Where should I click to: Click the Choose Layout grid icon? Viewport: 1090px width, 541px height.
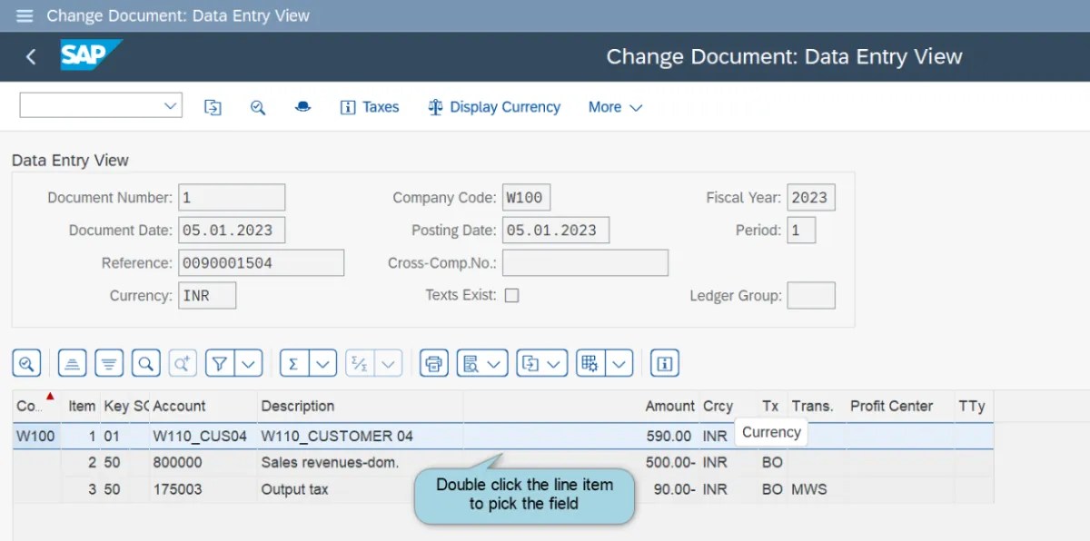point(590,364)
